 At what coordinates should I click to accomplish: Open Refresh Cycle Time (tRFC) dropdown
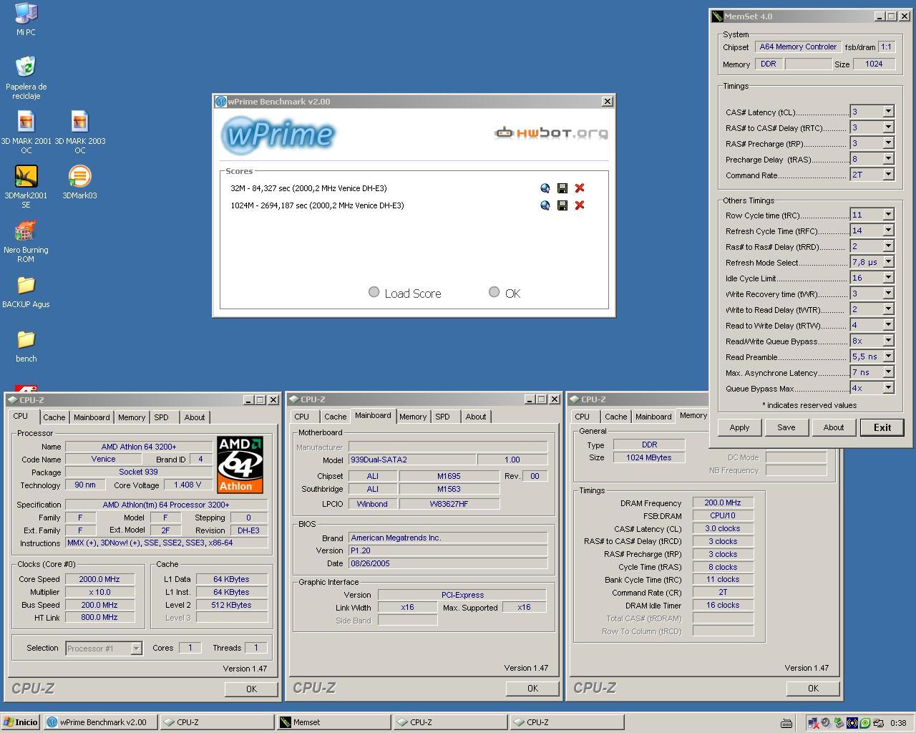pos(888,230)
